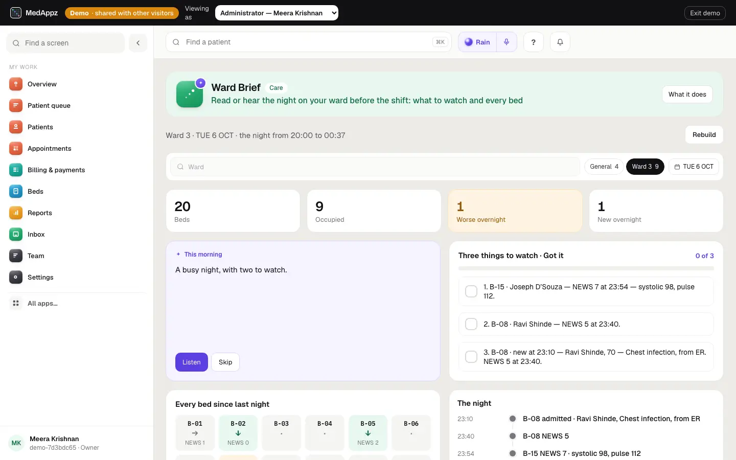Skip the morning brief

(x=225, y=362)
